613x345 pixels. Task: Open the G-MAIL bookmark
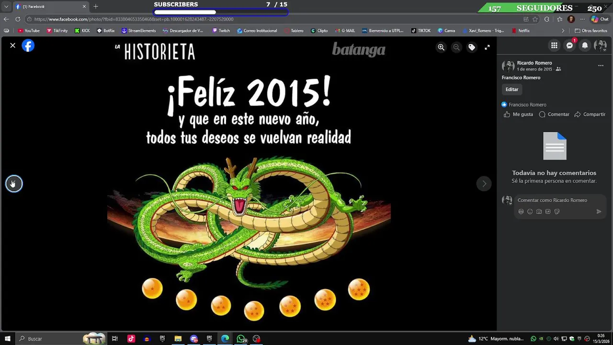click(x=345, y=31)
